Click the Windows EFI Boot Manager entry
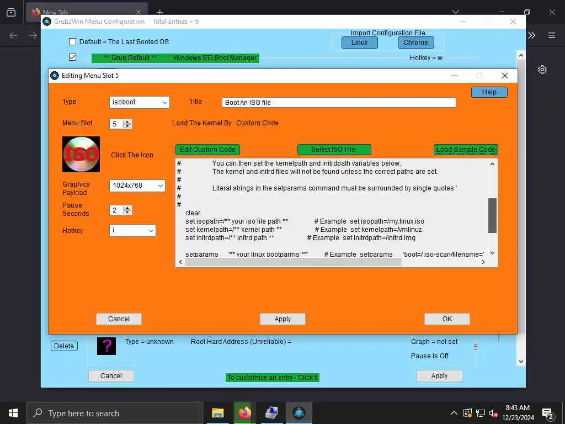Image resolution: width=565 pixels, height=424 pixels. pos(175,58)
